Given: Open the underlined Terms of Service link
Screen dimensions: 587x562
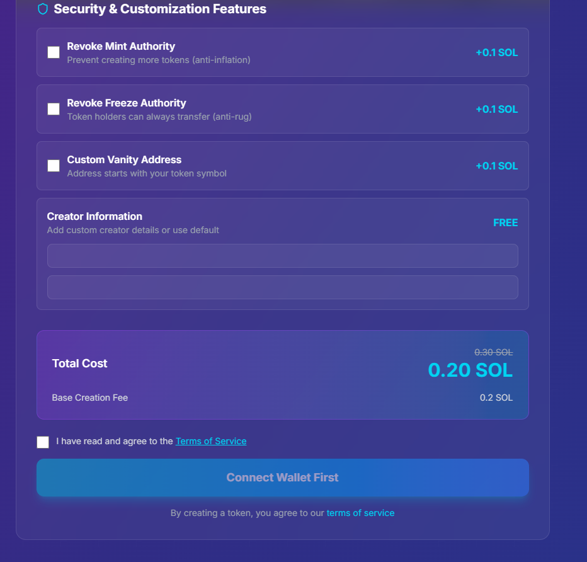Looking at the screenshot, I should click(210, 441).
